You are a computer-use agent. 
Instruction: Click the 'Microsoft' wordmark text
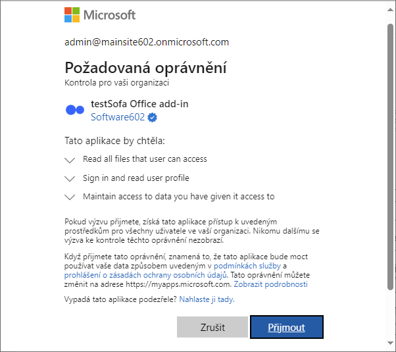click(x=110, y=14)
